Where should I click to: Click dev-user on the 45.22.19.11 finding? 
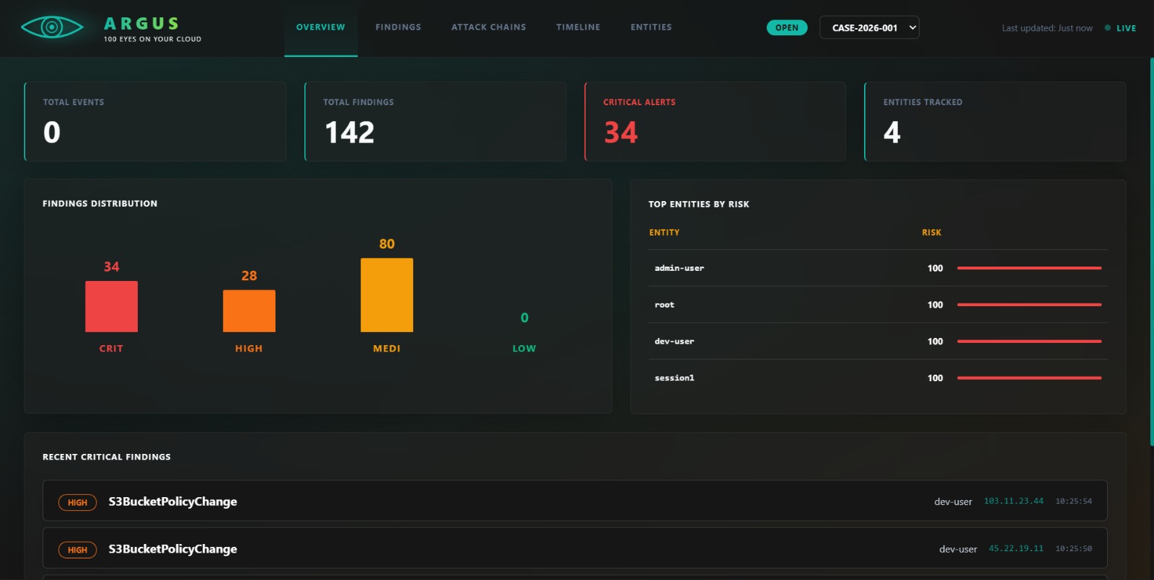[958, 549]
